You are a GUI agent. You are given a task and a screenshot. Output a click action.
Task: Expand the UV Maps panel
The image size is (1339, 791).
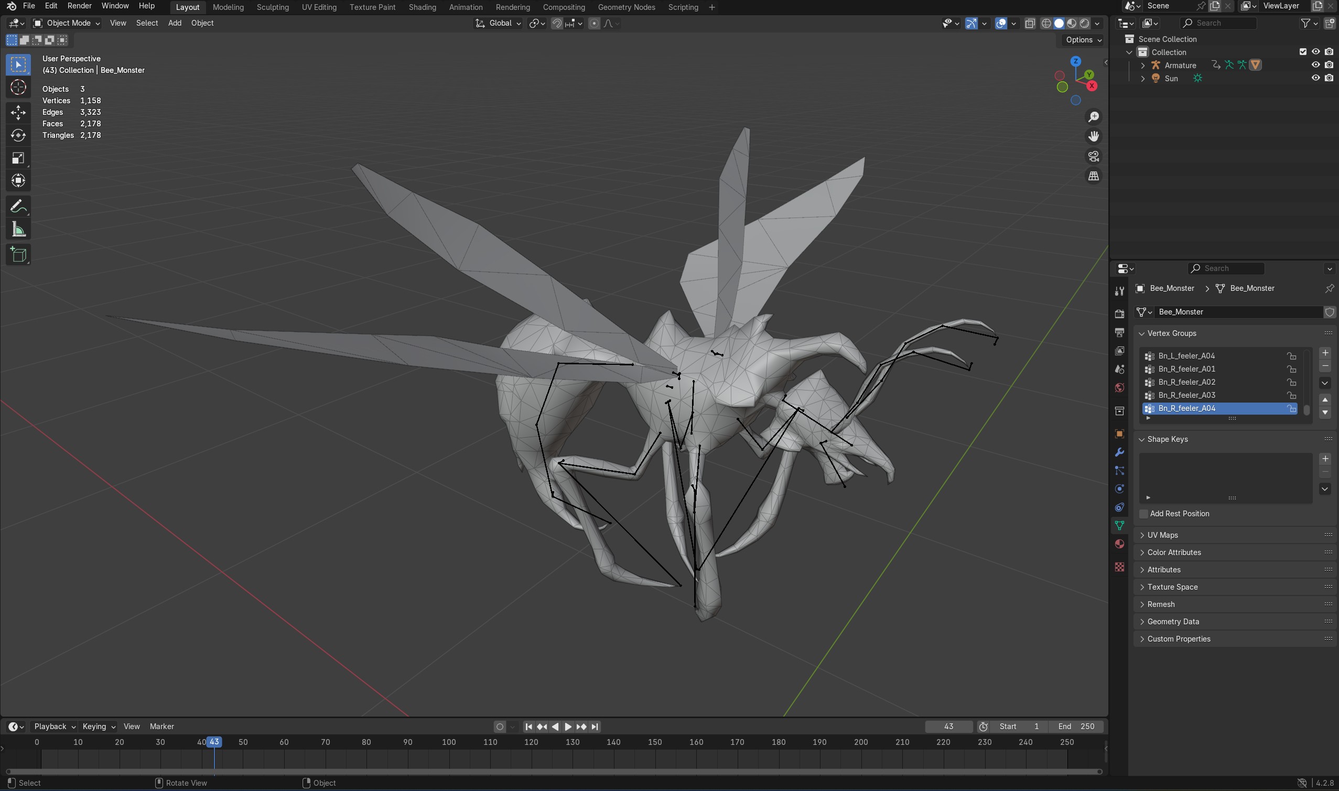[1162, 535]
